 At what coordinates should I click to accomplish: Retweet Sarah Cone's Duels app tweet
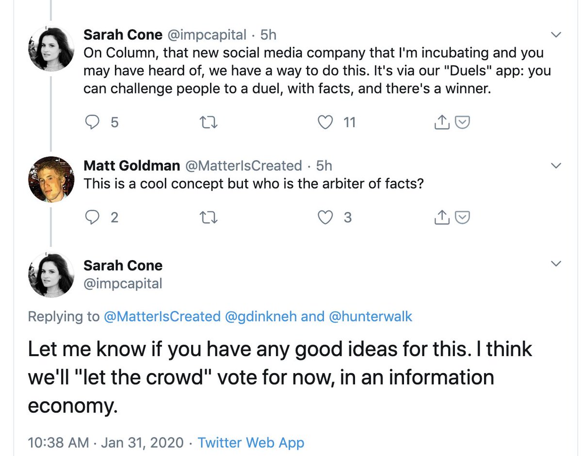pos(210,123)
